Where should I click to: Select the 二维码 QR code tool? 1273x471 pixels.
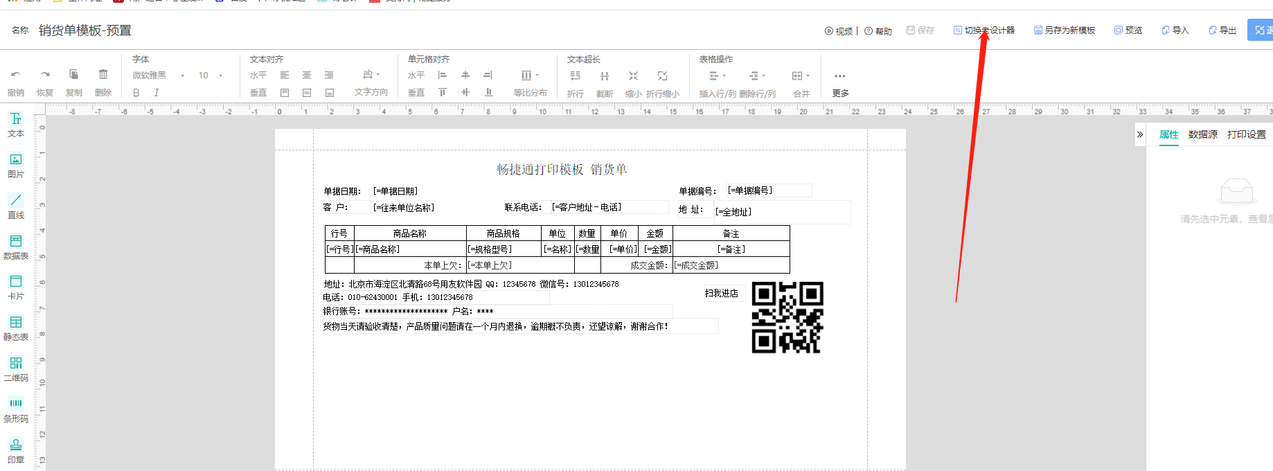[16, 369]
